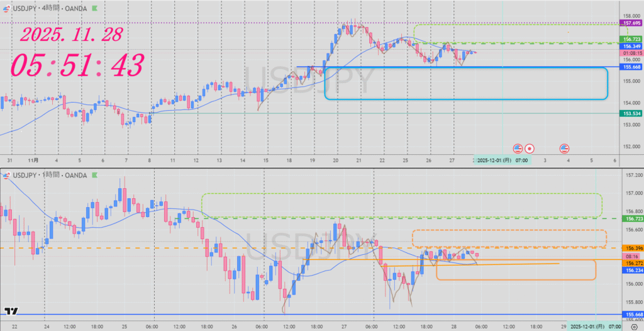This screenshot has height=331, width=644.
Task: Click the green market status icon on 1-hour chart
Action: point(94,175)
